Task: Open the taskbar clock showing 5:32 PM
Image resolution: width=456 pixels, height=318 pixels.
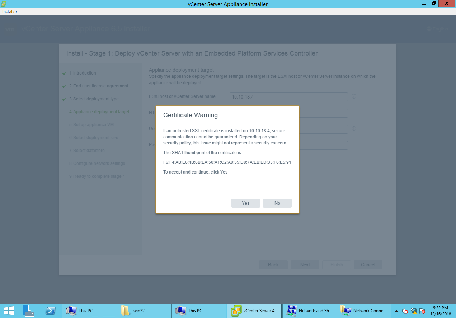Action: pyautogui.click(x=440, y=311)
